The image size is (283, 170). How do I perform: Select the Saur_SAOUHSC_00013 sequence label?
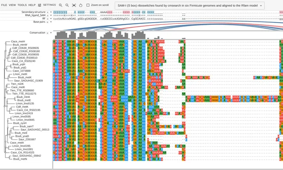pyautogui.click(x=35, y=130)
